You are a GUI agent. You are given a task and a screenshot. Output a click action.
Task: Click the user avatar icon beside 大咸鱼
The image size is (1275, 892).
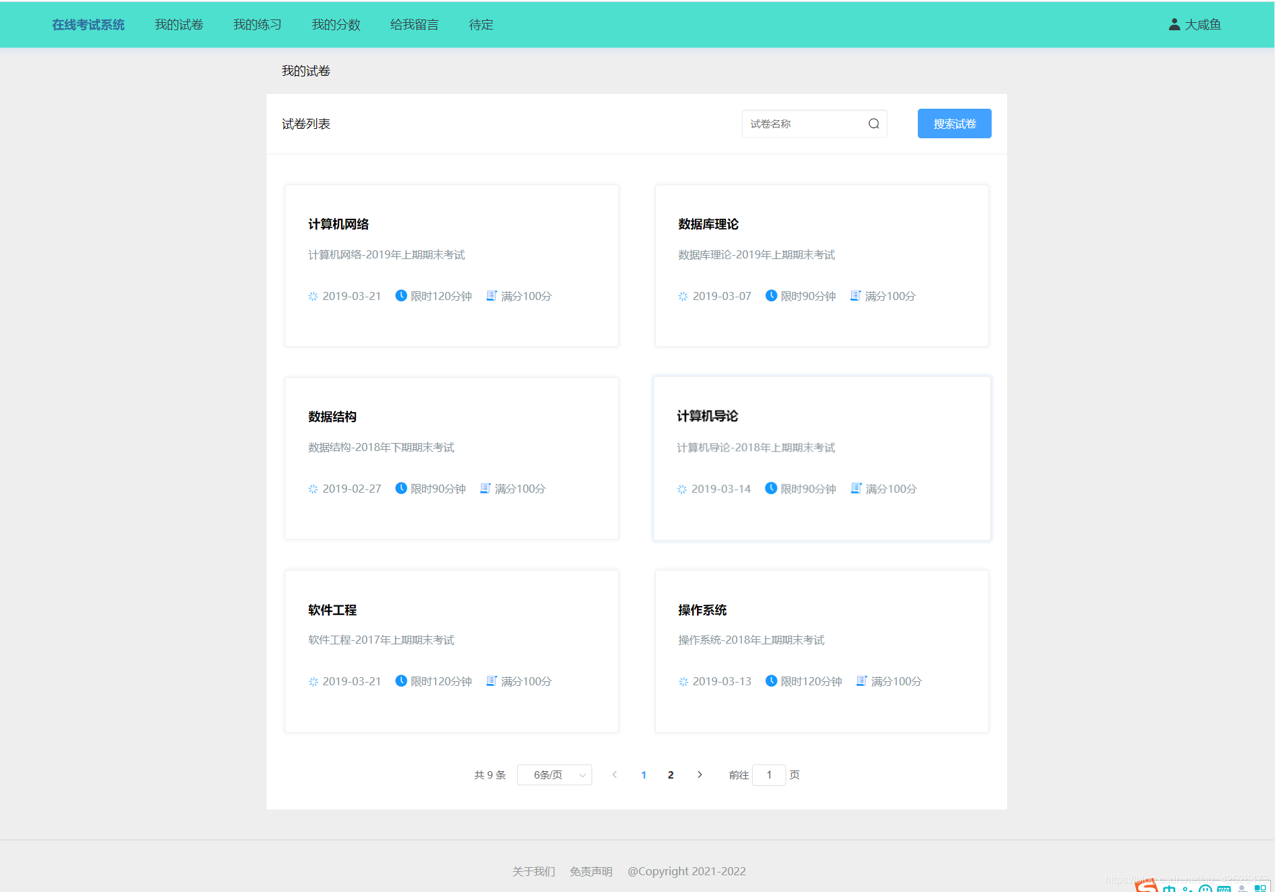point(1174,25)
